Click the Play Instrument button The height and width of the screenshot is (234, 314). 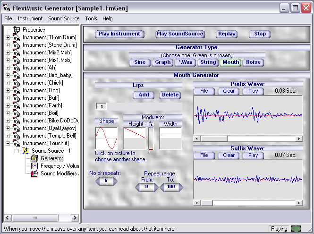[x=119, y=34]
